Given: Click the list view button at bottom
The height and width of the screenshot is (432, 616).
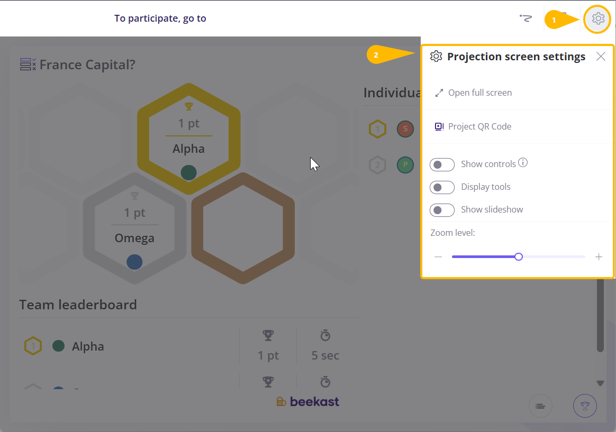Looking at the screenshot, I should (x=540, y=406).
